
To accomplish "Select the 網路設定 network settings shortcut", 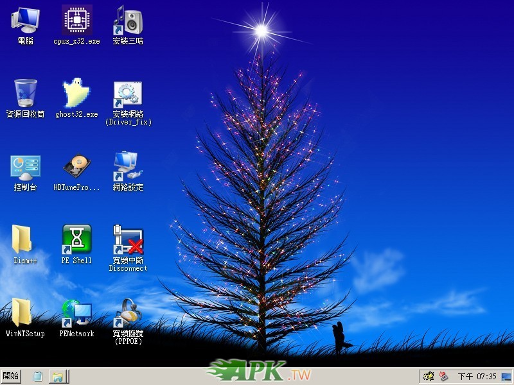I will point(128,166).
